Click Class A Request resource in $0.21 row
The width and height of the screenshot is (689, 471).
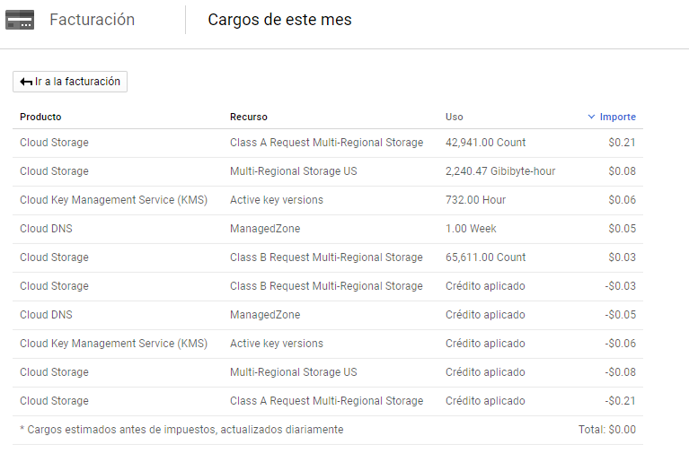point(326,143)
